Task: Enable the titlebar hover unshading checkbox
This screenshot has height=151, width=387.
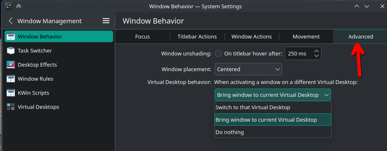Action: 218,53
